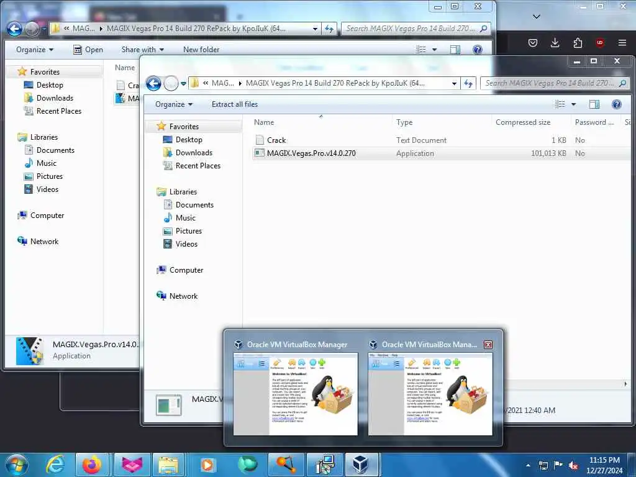Open address dropdown in rear Explorer window
Viewport: 636px width, 477px height.
coord(315,29)
